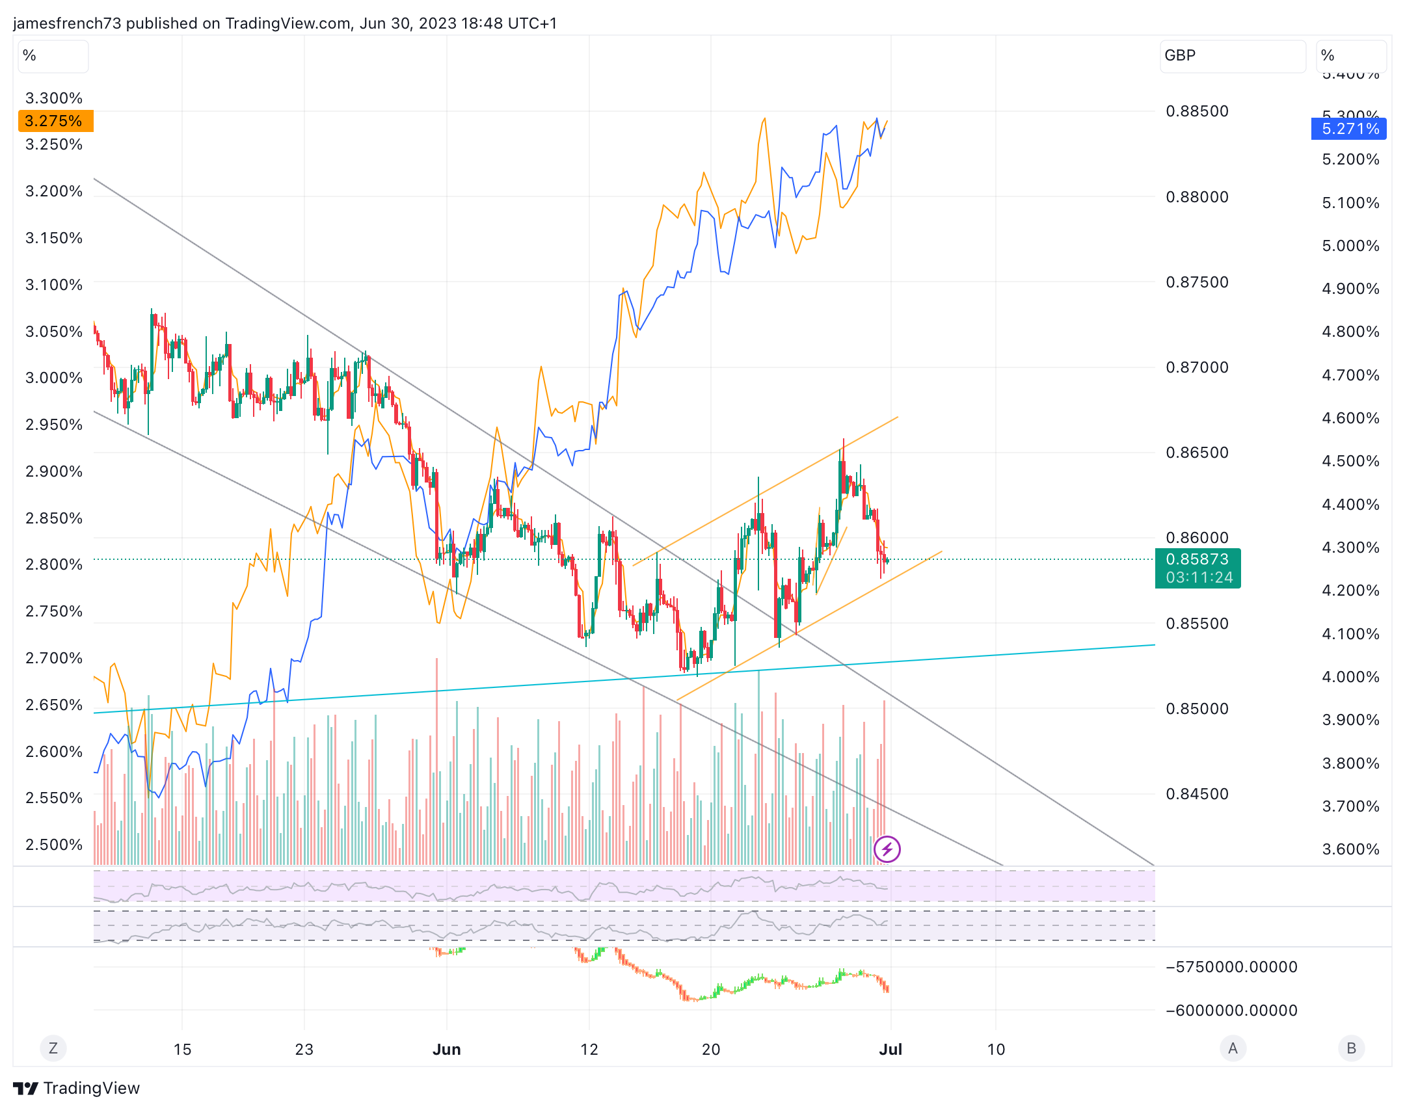Click the 0.87000 price axis label
This screenshot has height=1112, width=1405.
(x=1198, y=368)
